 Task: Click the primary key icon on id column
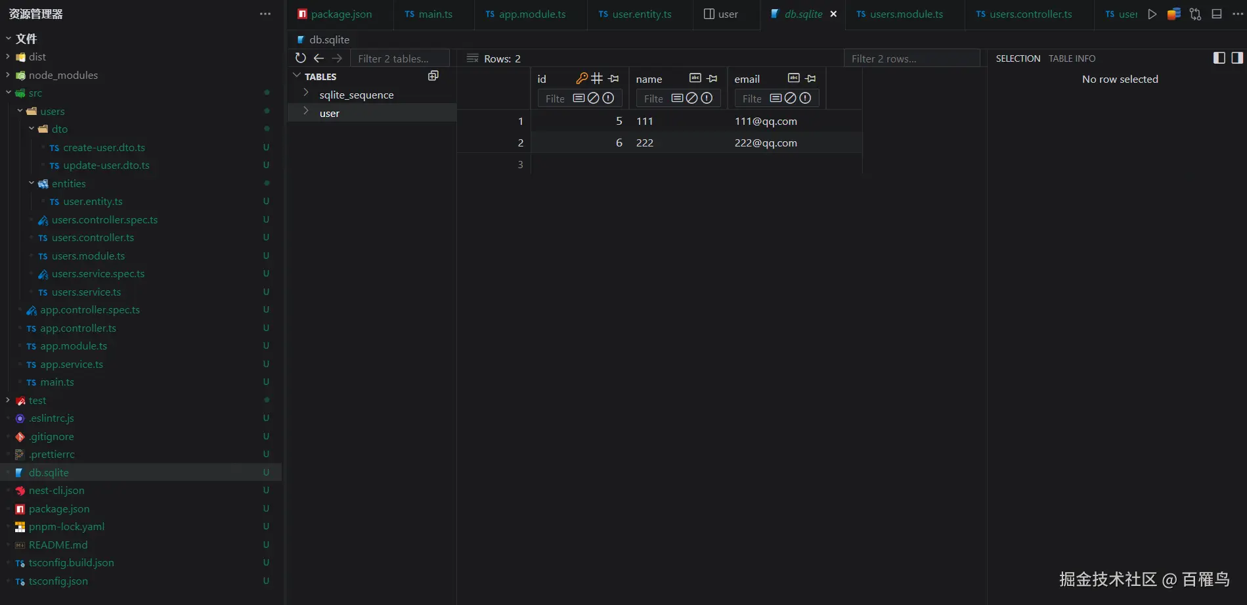(582, 79)
